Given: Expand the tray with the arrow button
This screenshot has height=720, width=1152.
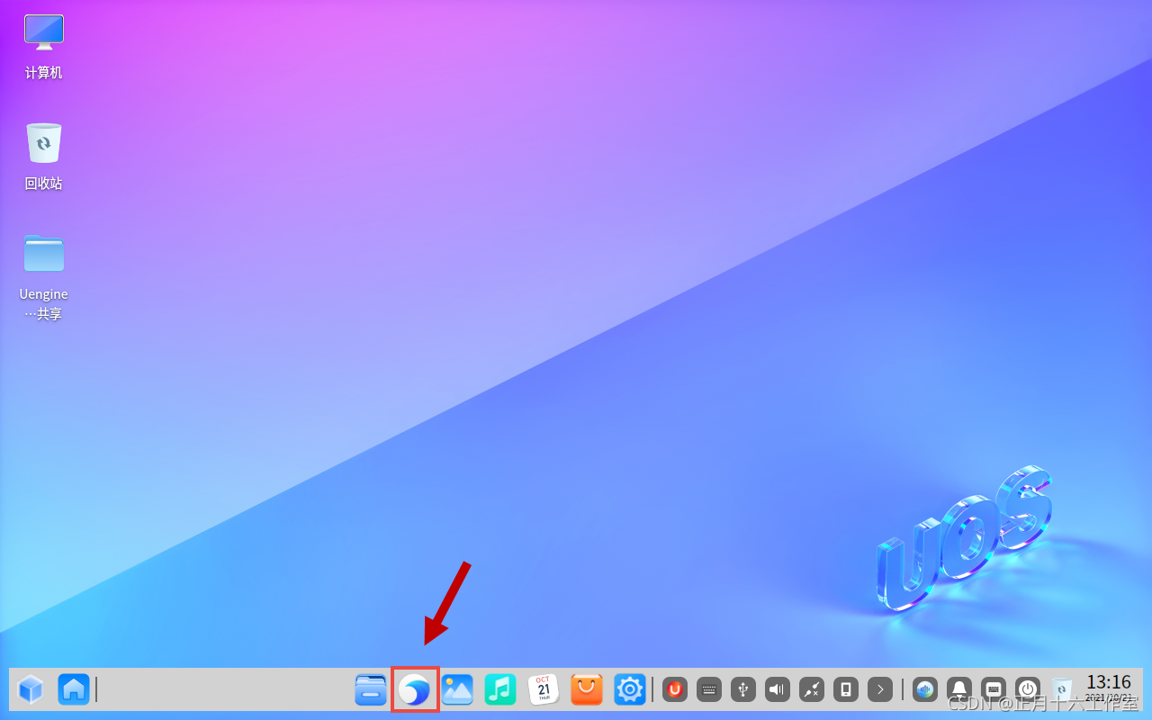Looking at the screenshot, I should [x=880, y=690].
